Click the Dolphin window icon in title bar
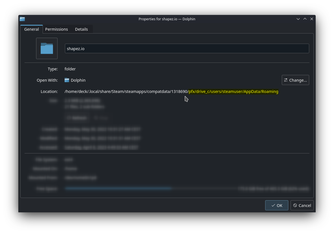 pyautogui.click(x=22, y=19)
